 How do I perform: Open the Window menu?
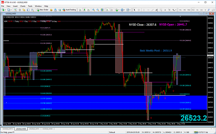pos(38,6)
